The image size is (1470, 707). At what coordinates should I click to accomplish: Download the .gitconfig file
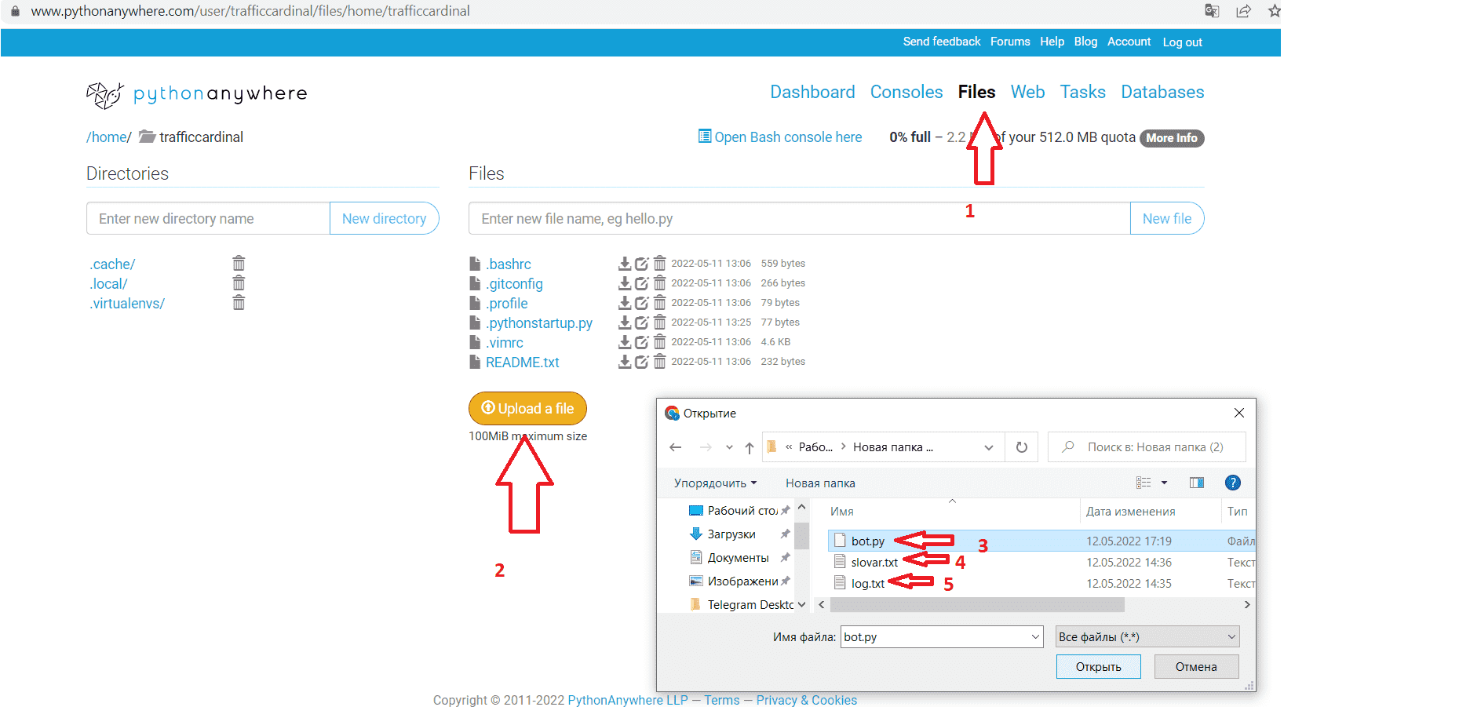(x=625, y=283)
